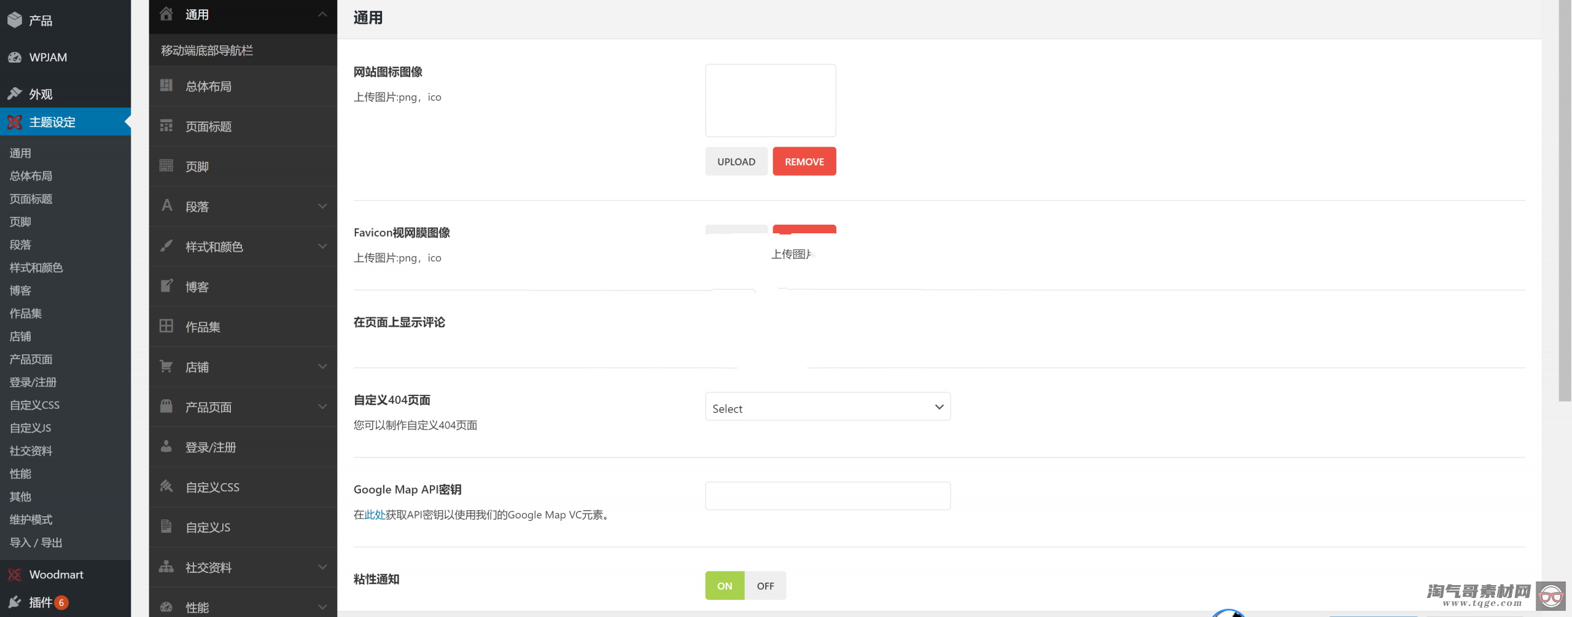Open 店铺 in left admin submenu
This screenshot has height=617, width=1572.
click(20, 336)
